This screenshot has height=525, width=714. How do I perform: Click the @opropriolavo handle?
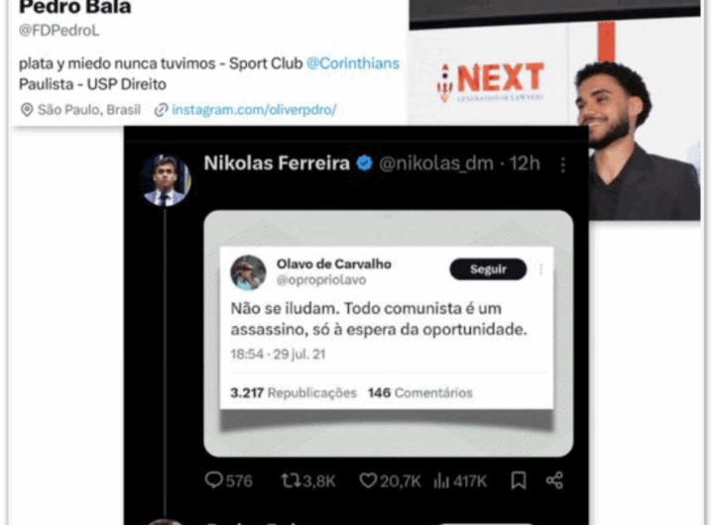click(x=321, y=280)
